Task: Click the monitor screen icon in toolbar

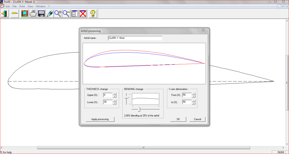Action: [x=25, y=13]
